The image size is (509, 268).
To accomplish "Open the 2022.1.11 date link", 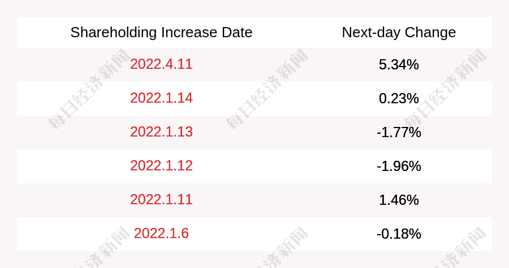I will pos(161,199).
